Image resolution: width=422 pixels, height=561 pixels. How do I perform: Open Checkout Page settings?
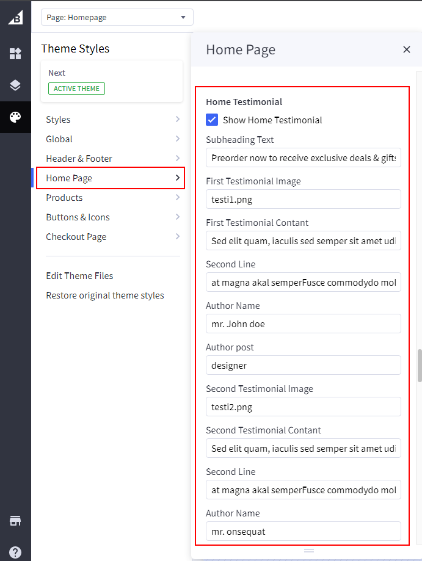[113, 237]
